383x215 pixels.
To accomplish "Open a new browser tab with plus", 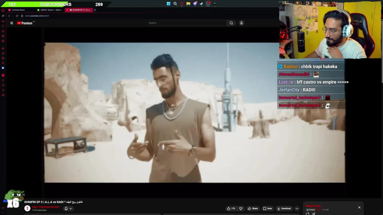I will [x=95, y=10].
